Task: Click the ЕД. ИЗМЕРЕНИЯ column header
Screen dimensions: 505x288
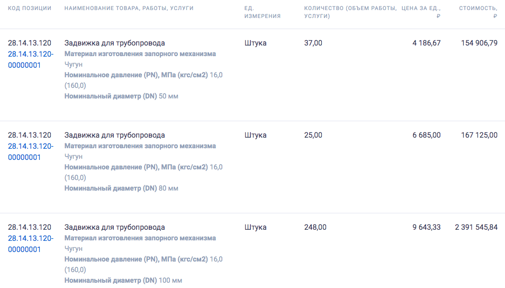Action: (x=262, y=12)
